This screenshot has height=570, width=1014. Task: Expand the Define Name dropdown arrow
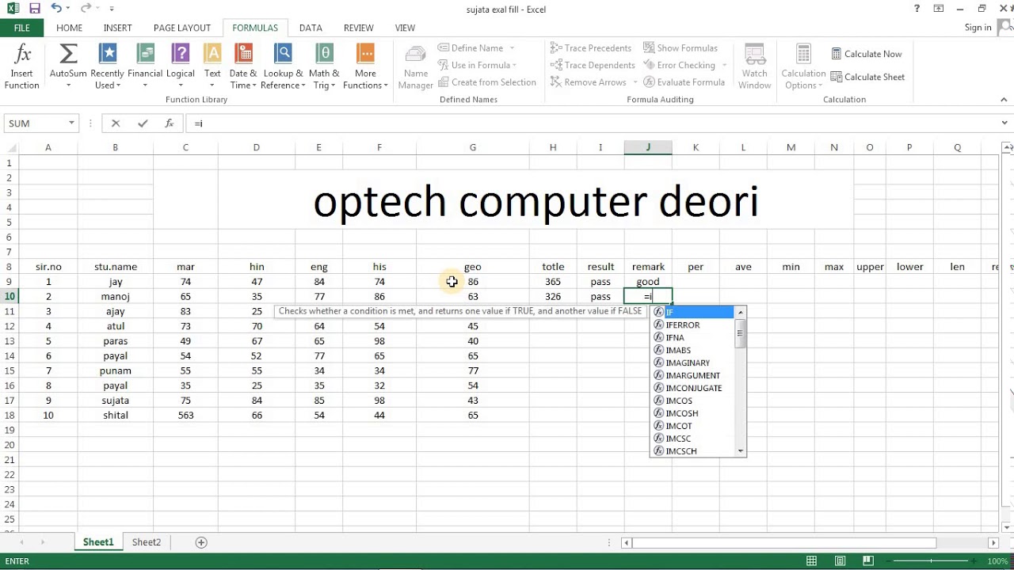click(512, 48)
